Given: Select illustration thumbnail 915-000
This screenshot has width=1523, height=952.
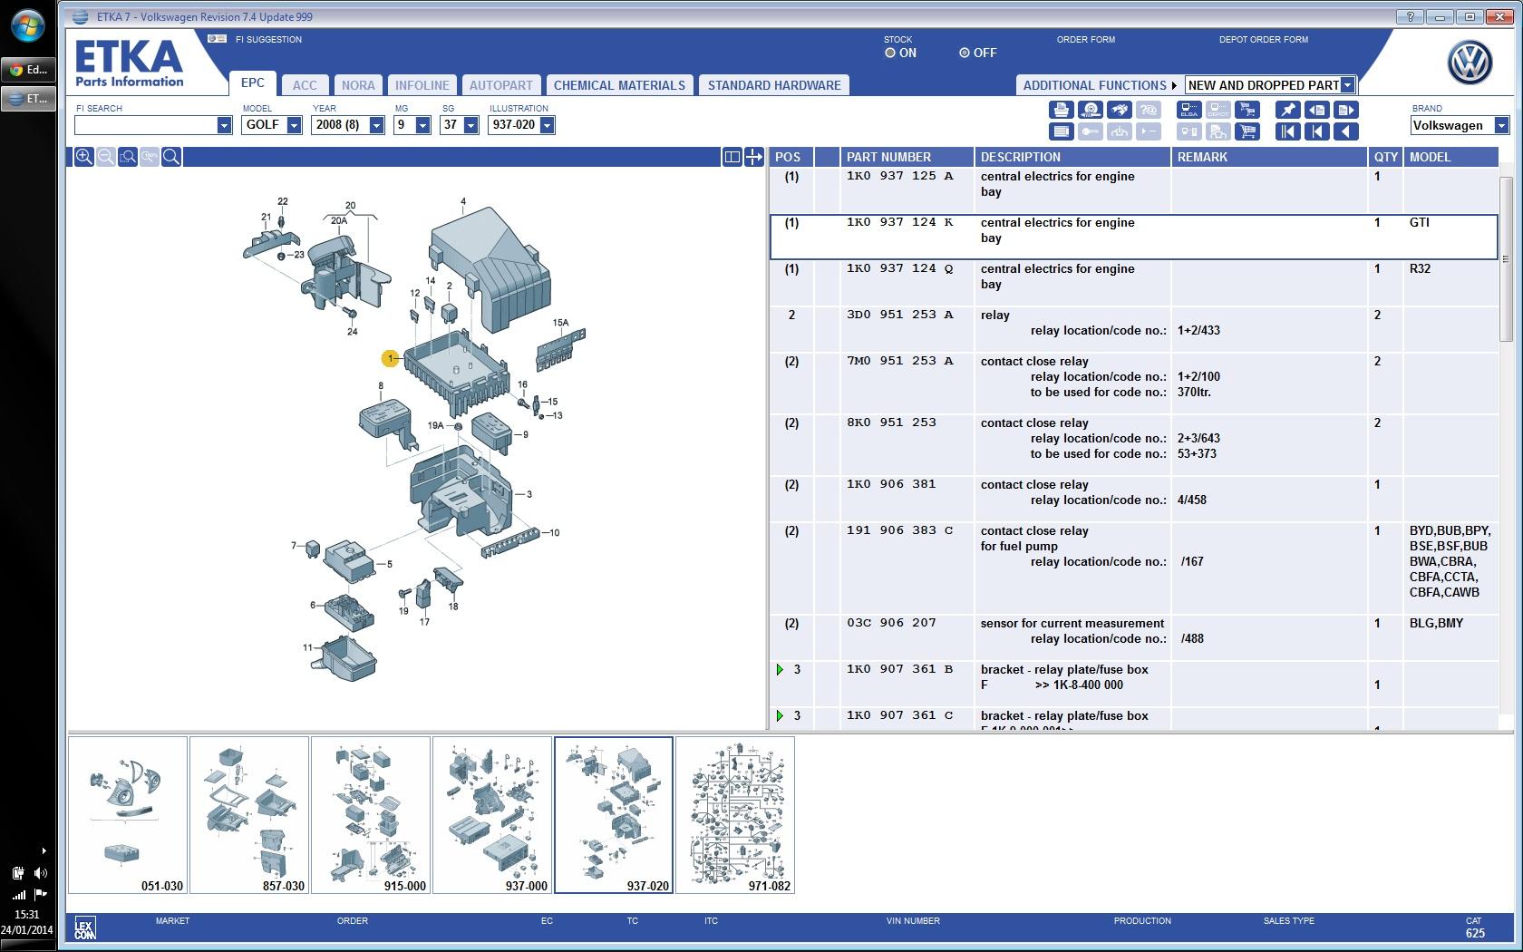Looking at the screenshot, I should tap(371, 815).
